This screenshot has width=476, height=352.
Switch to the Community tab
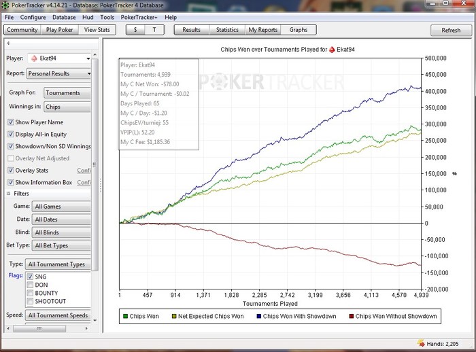click(x=22, y=30)
